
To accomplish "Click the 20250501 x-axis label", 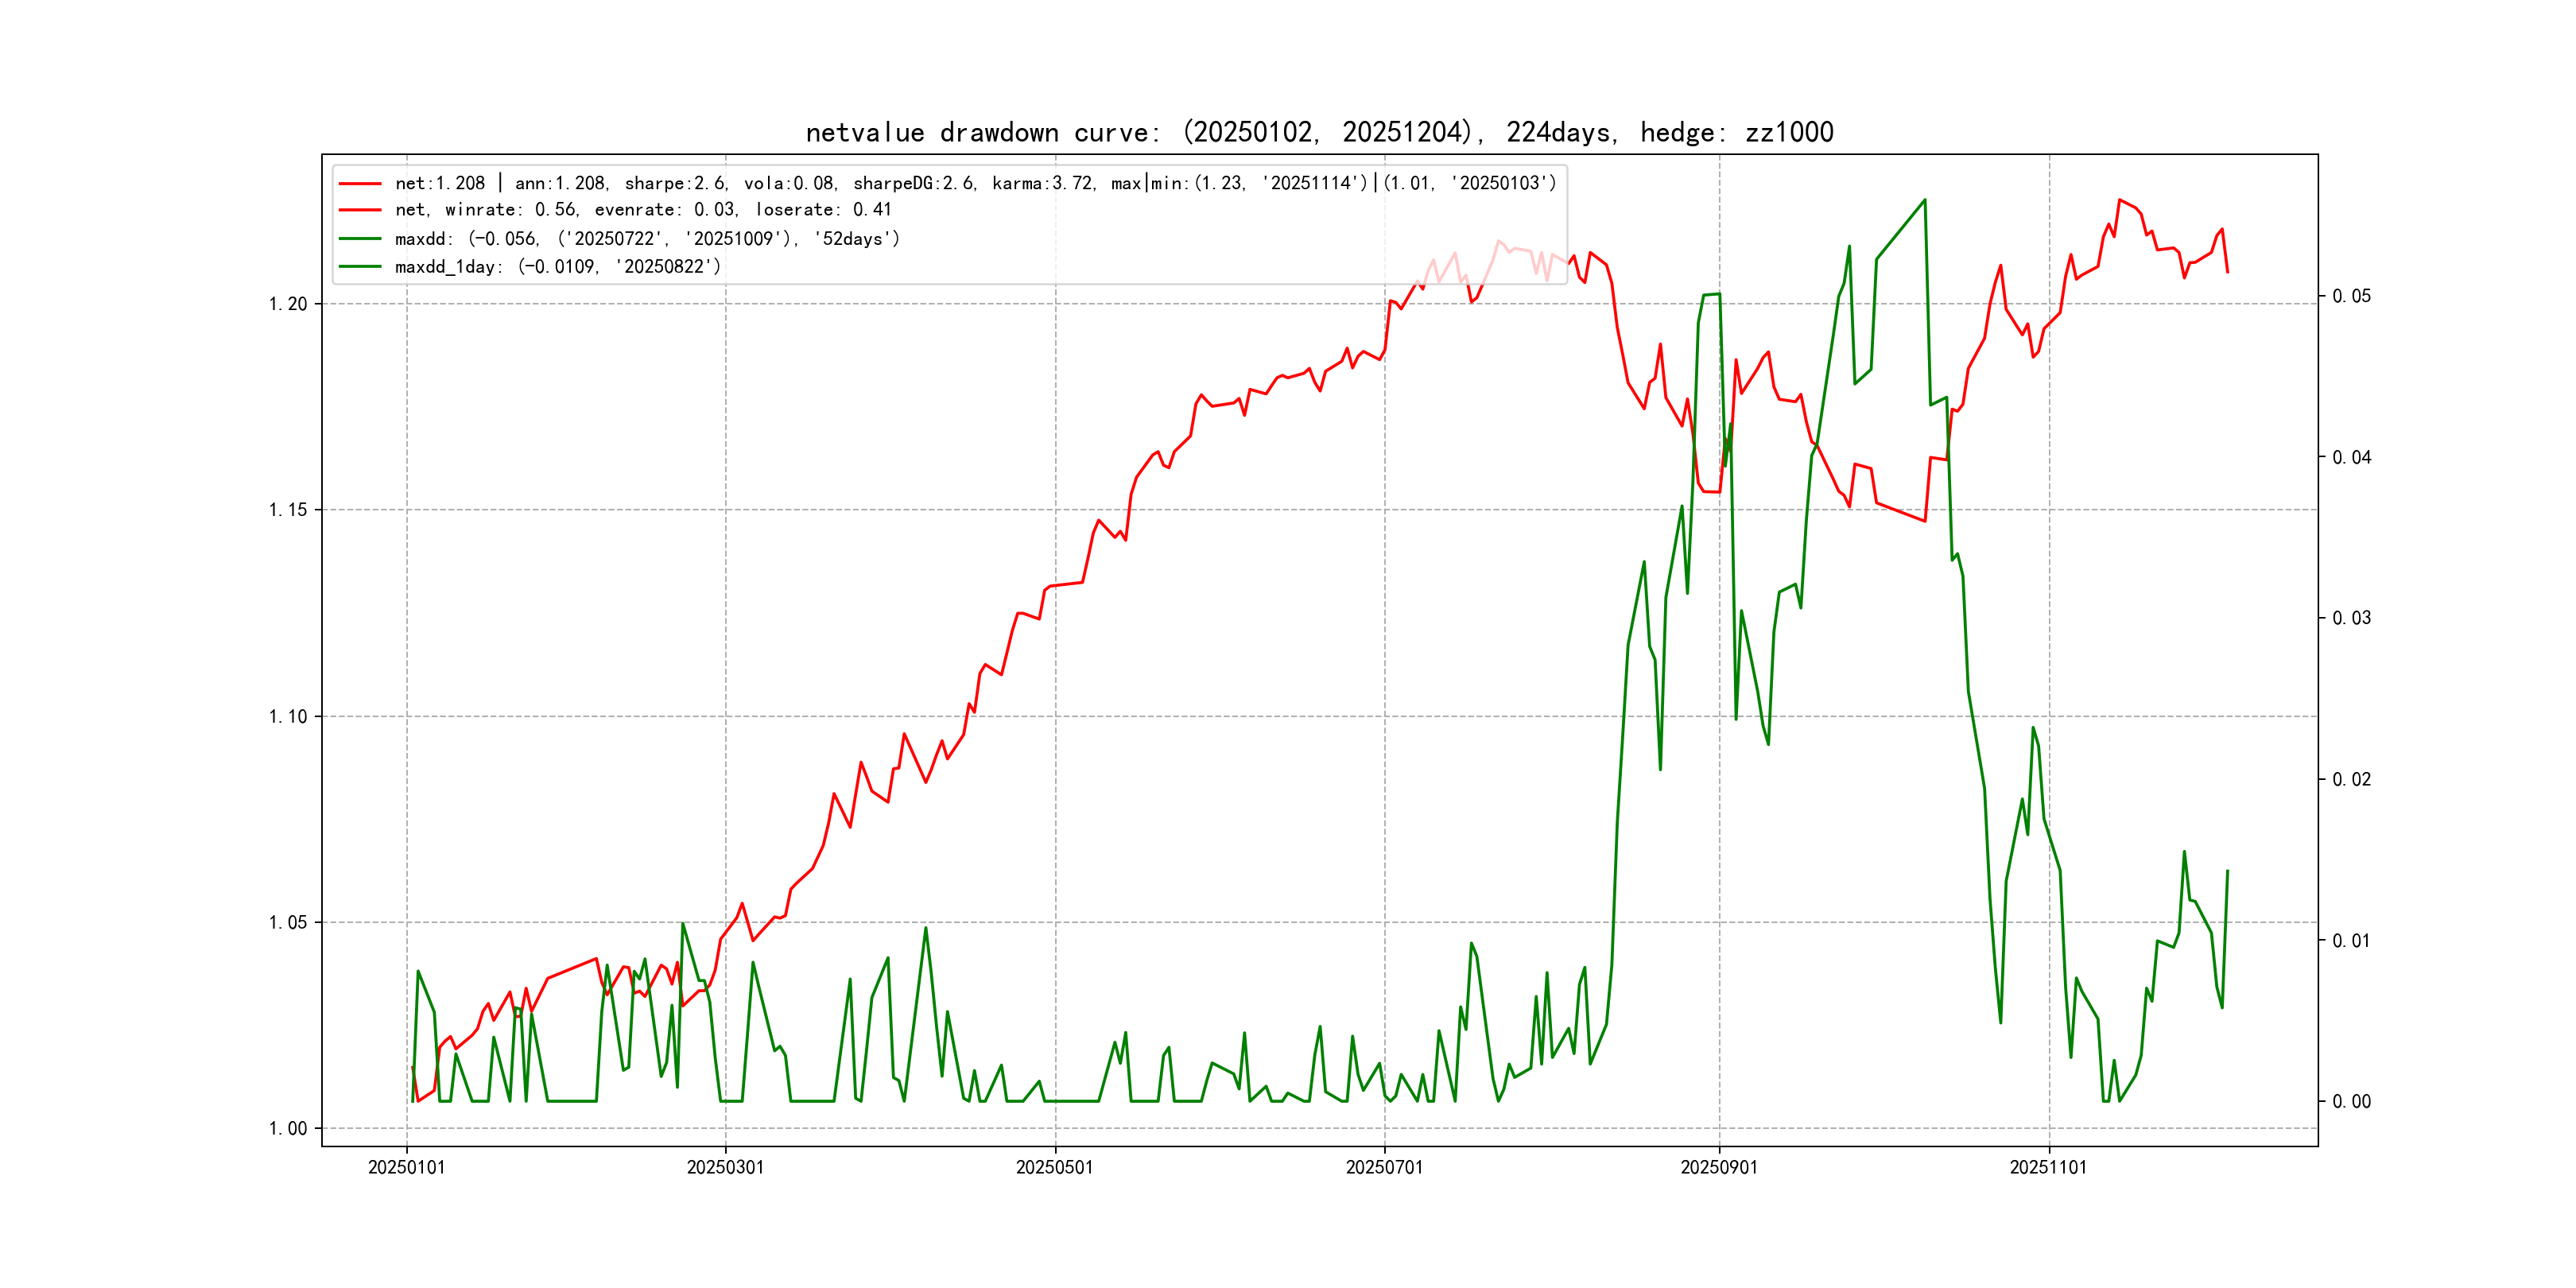I will tap(1054, 1167).
